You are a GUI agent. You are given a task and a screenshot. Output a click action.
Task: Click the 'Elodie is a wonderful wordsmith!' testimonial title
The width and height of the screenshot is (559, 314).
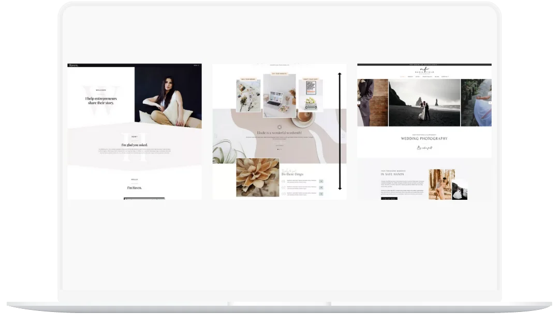pyautogui.click(x=279, y=133)
